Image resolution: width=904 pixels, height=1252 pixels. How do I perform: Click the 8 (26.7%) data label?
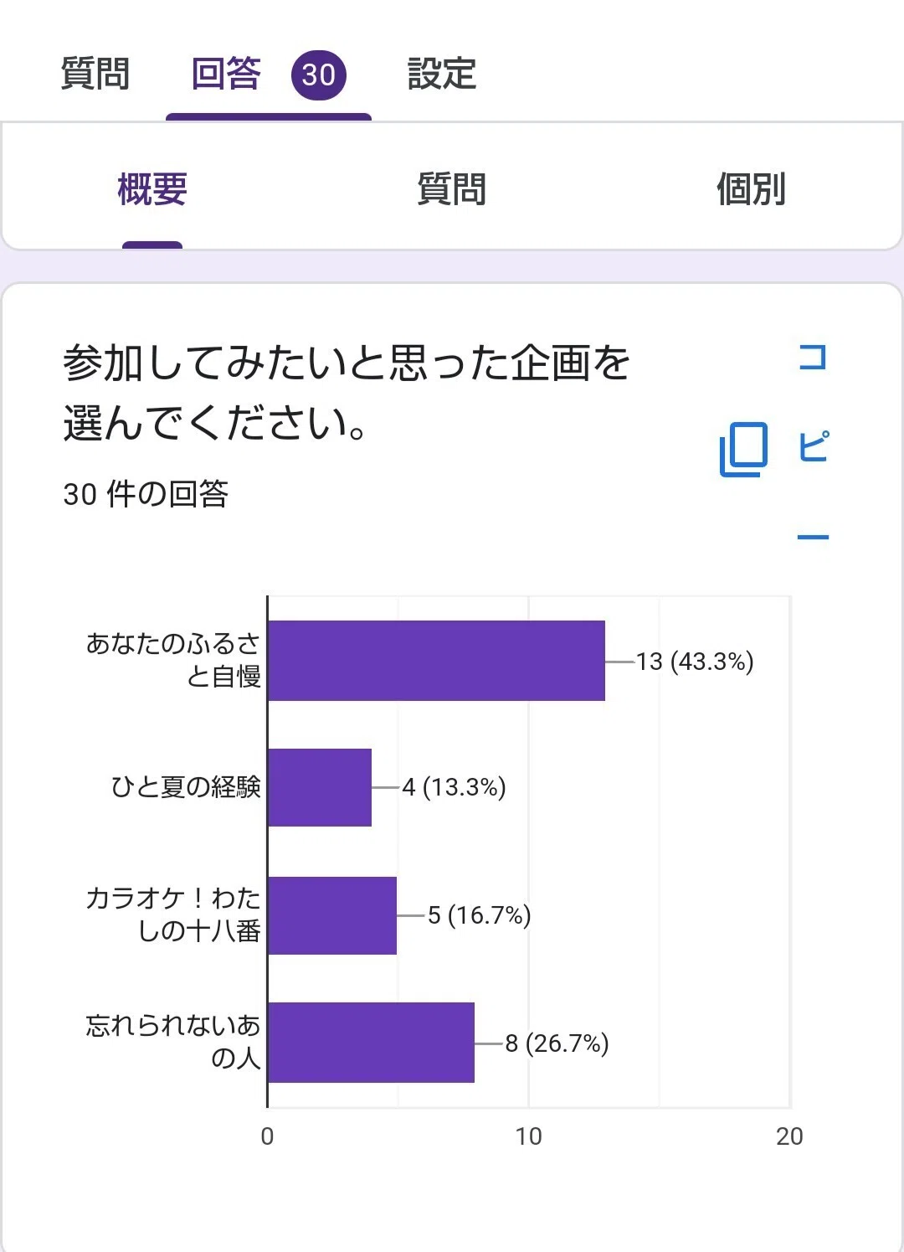click(557, 1043)
